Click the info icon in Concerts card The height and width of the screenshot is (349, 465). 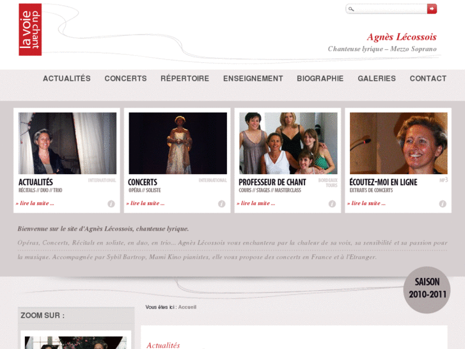coord(222,204)
